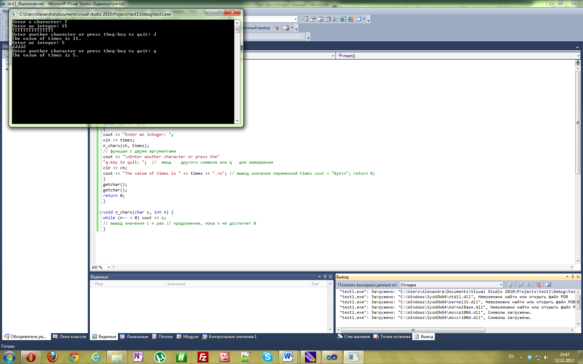Clear all text in Output panel
Image resolution: width=583 pixels, height=364 pixels.
click(x=538, y=285)
